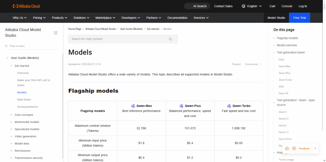Open the English language dropdown
326x162 pixels.
point(252,6)
